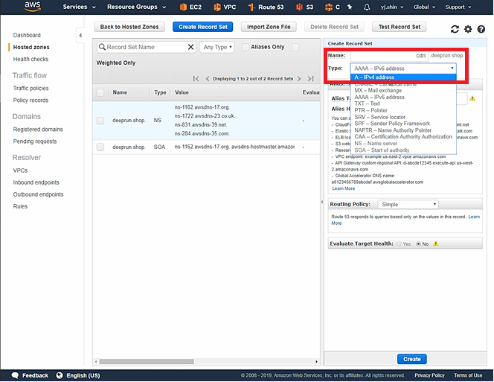Image resolution: width=494 pixels, height=382 pixels.
Task: Select Evaluate Target Health No
Action: point(418,243)
